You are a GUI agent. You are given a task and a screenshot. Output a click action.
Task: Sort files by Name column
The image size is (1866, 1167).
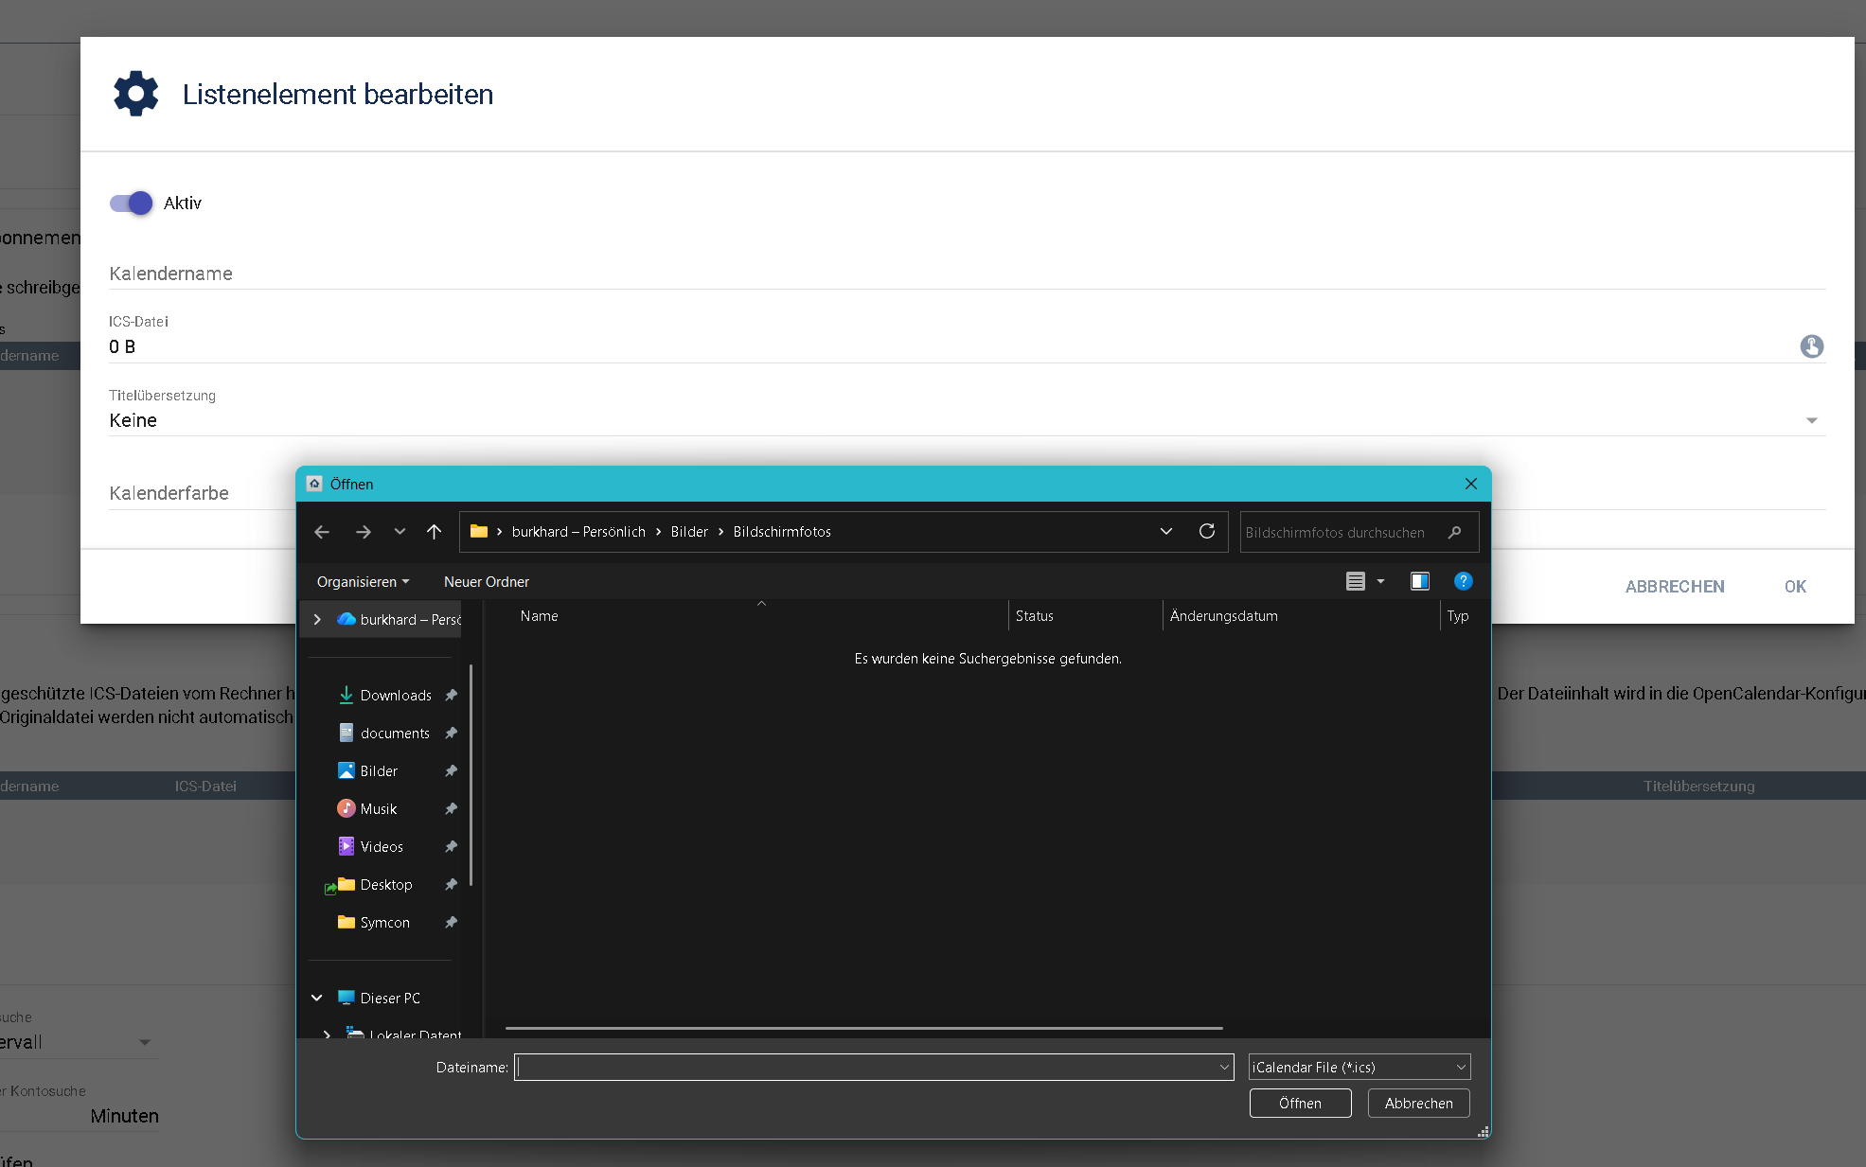540,615
